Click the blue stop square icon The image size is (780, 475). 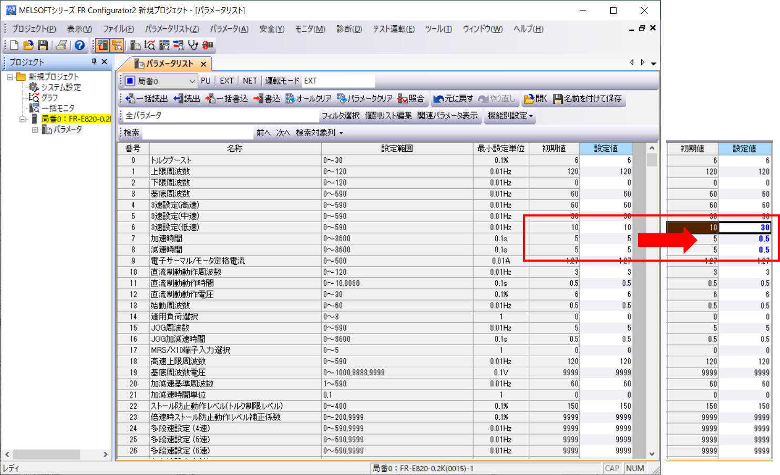[130, 81]
